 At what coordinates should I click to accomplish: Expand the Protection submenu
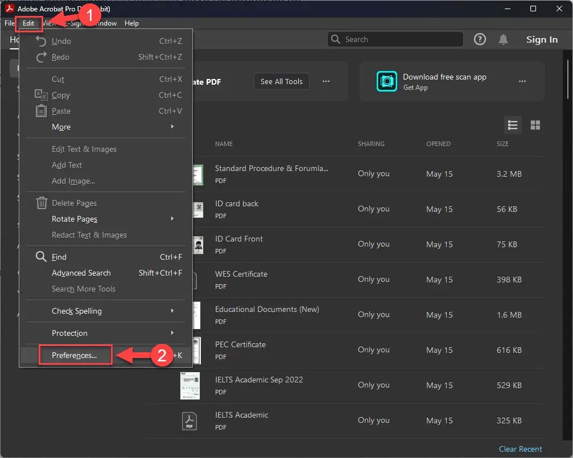[x=69, y=333]
